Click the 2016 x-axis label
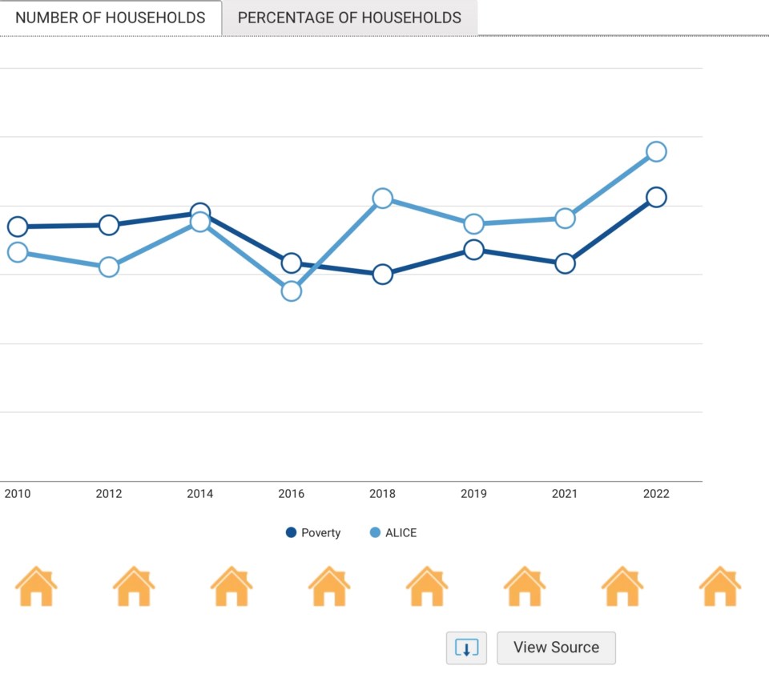 pyautogui.click(x=292, y=494)
